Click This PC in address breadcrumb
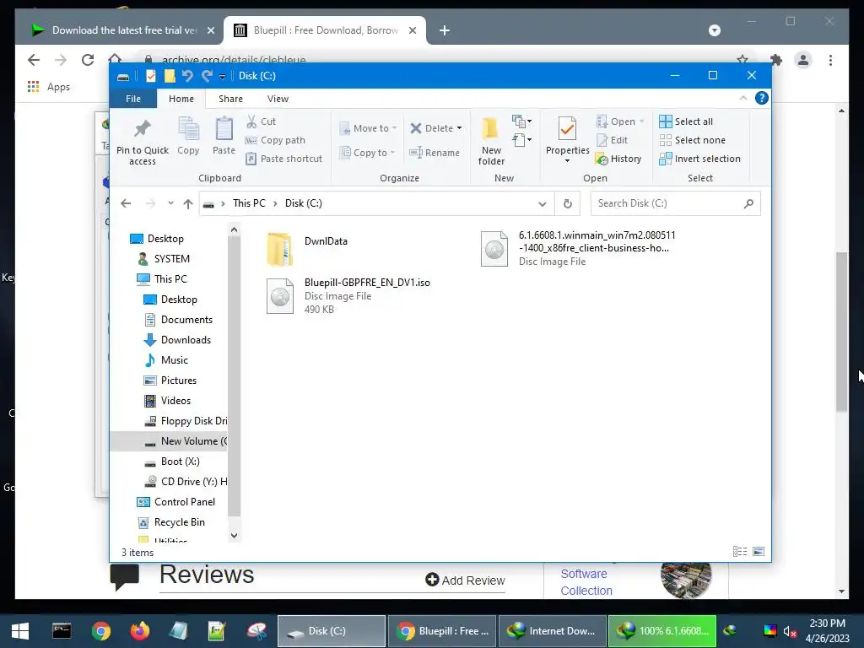864x648 pixels. click(x=249, y=203)
